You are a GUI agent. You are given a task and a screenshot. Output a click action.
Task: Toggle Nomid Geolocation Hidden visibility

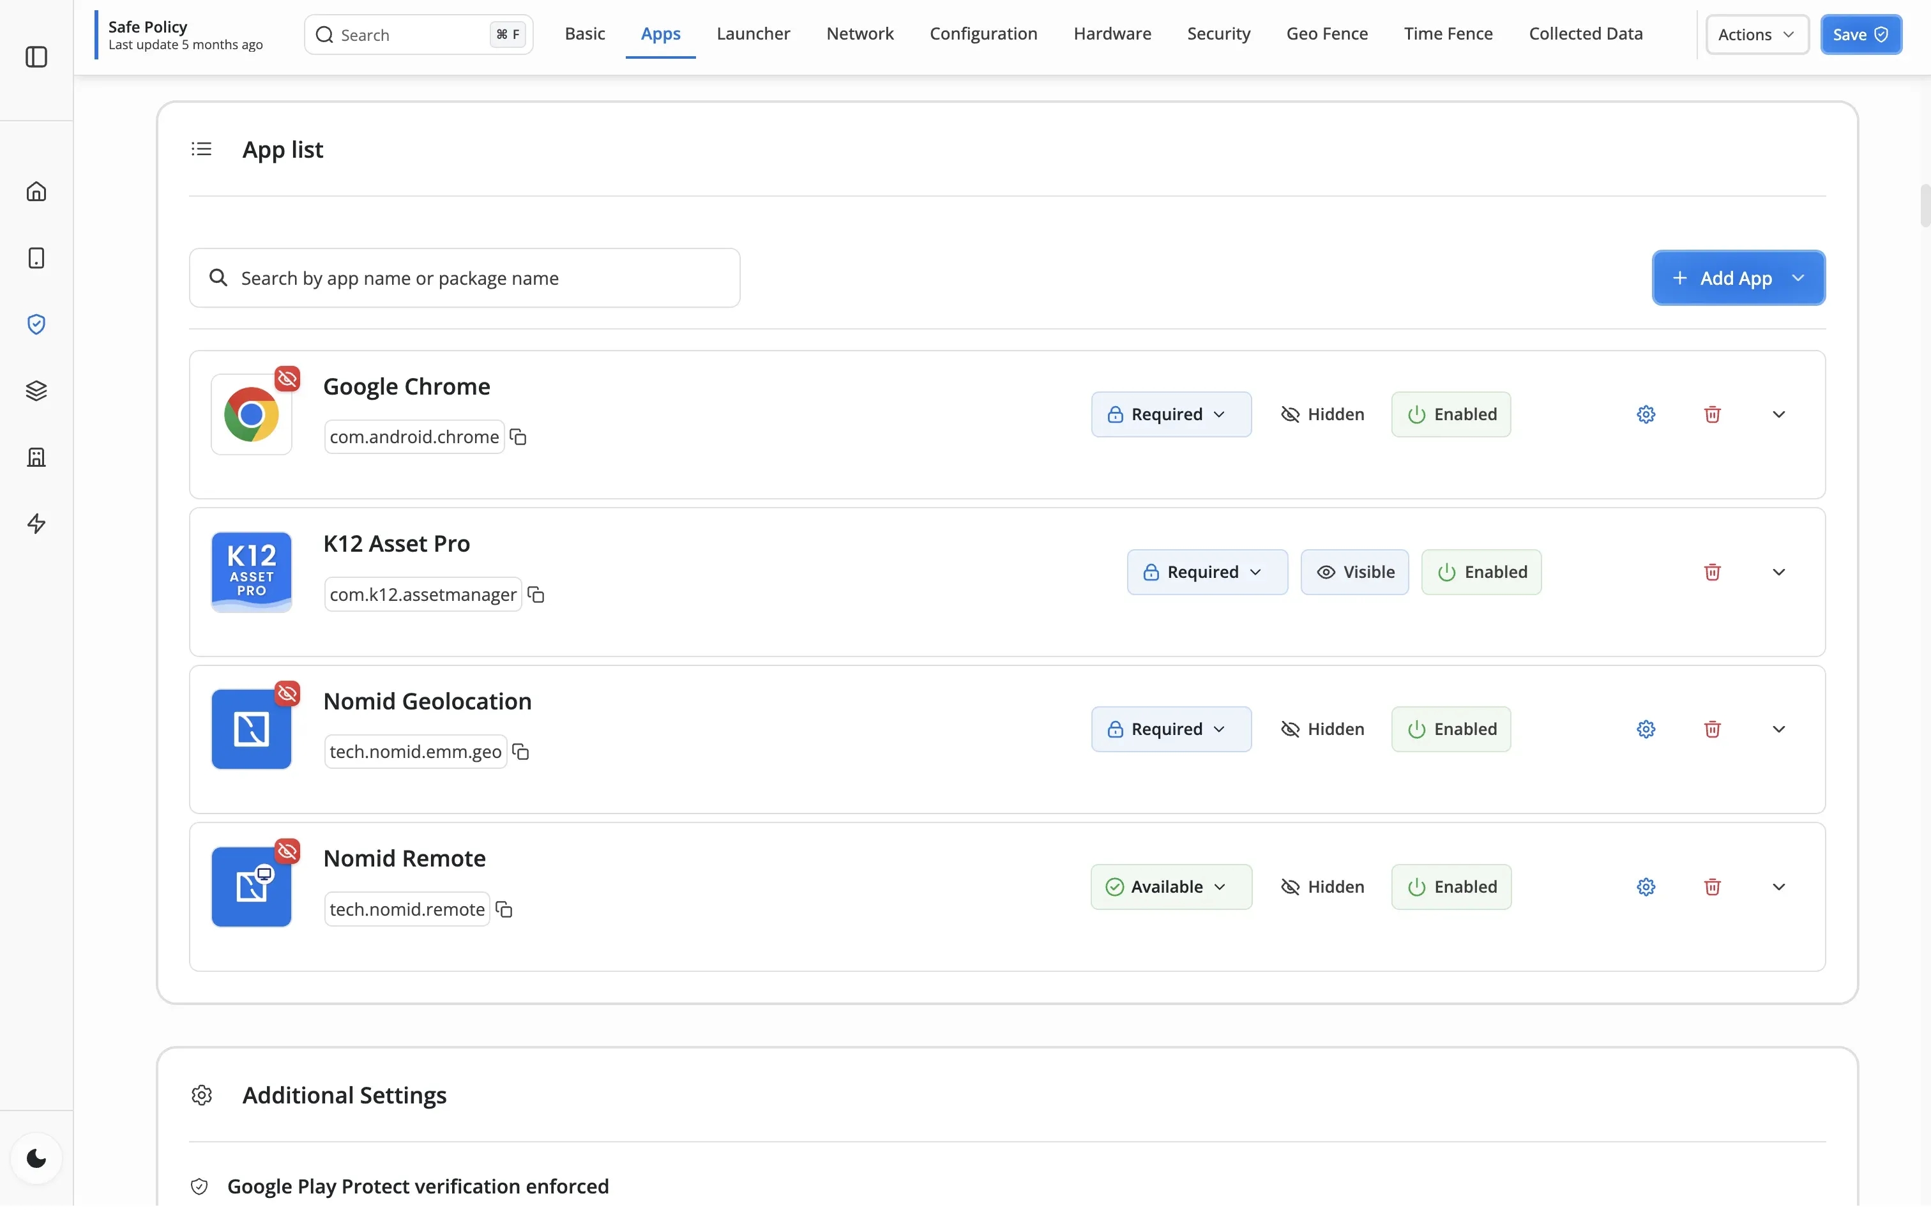click(x=1321, y=731)
